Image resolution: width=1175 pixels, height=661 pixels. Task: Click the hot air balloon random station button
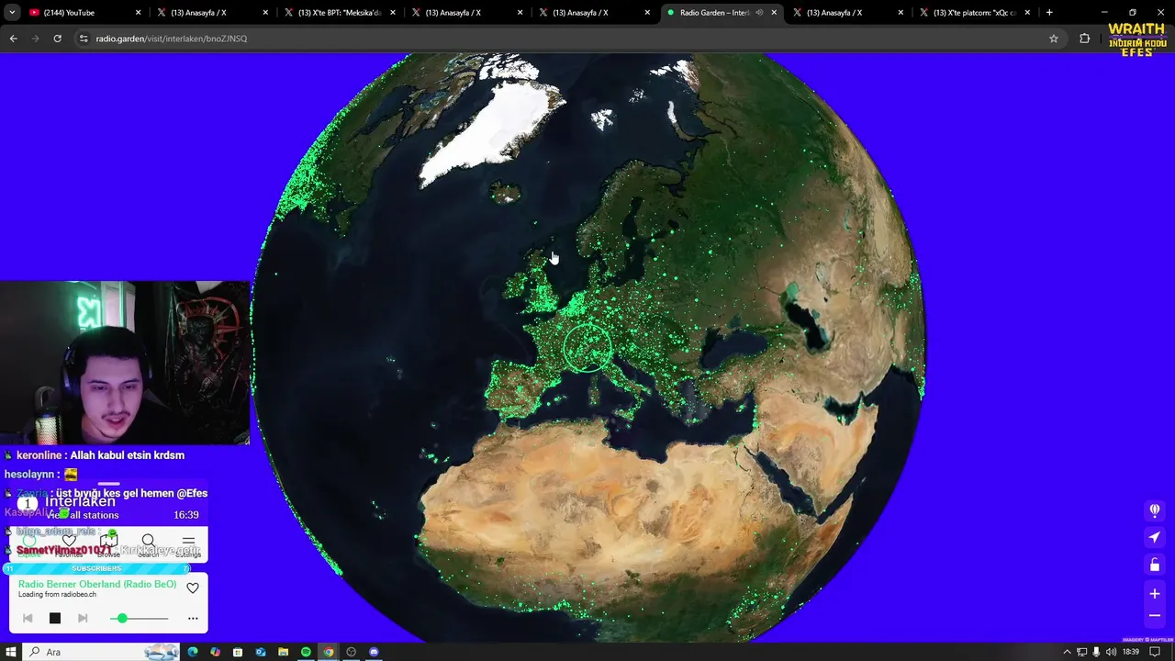1155,510
